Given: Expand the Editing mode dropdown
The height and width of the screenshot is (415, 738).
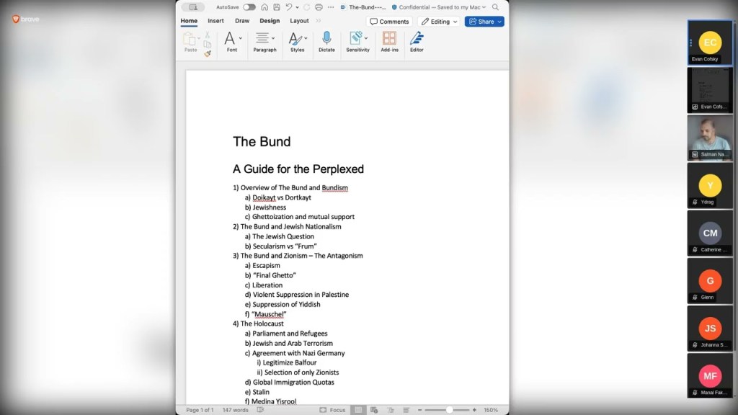Looking at the screenshot, I should coord(440,22).
